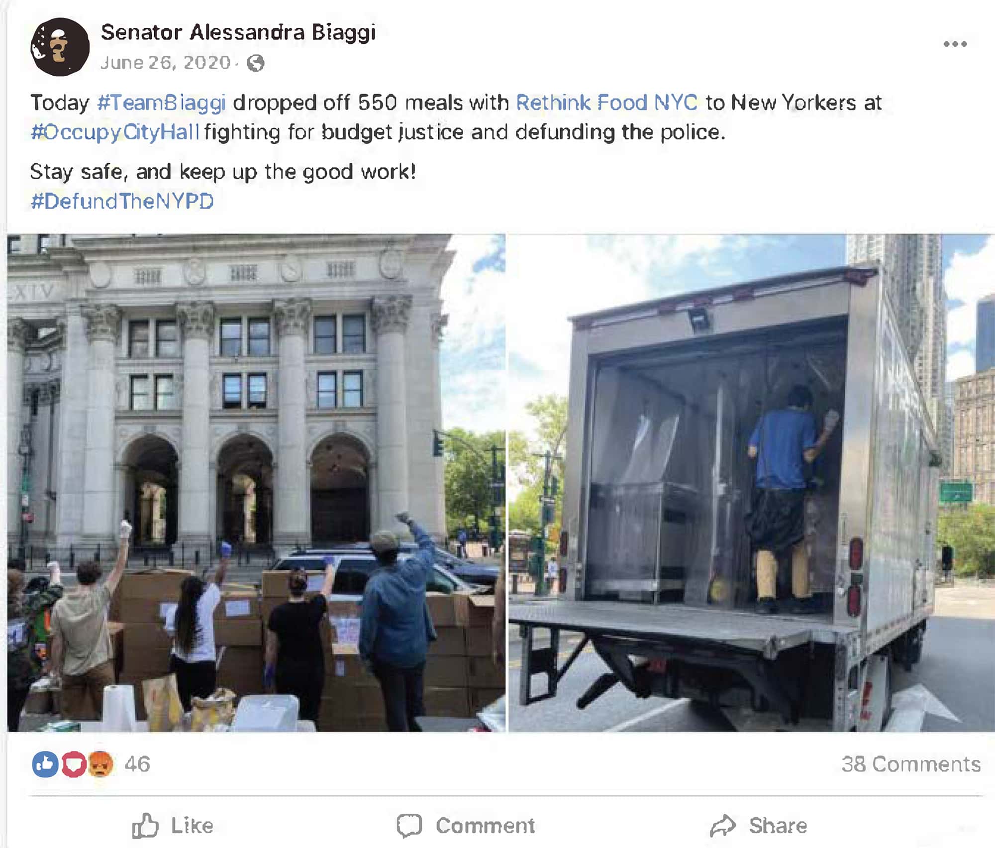Viewport: 995px width, 848px height.
Task: Open the Rethink Food NYC page link
Action: 606,103
